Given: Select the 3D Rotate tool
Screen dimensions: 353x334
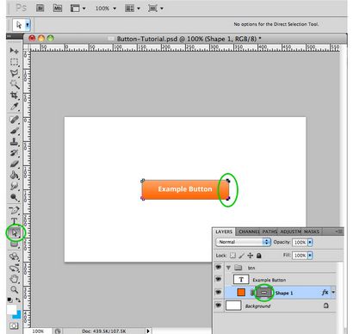Looking at the screenshot, I should (x=14, y=257).
